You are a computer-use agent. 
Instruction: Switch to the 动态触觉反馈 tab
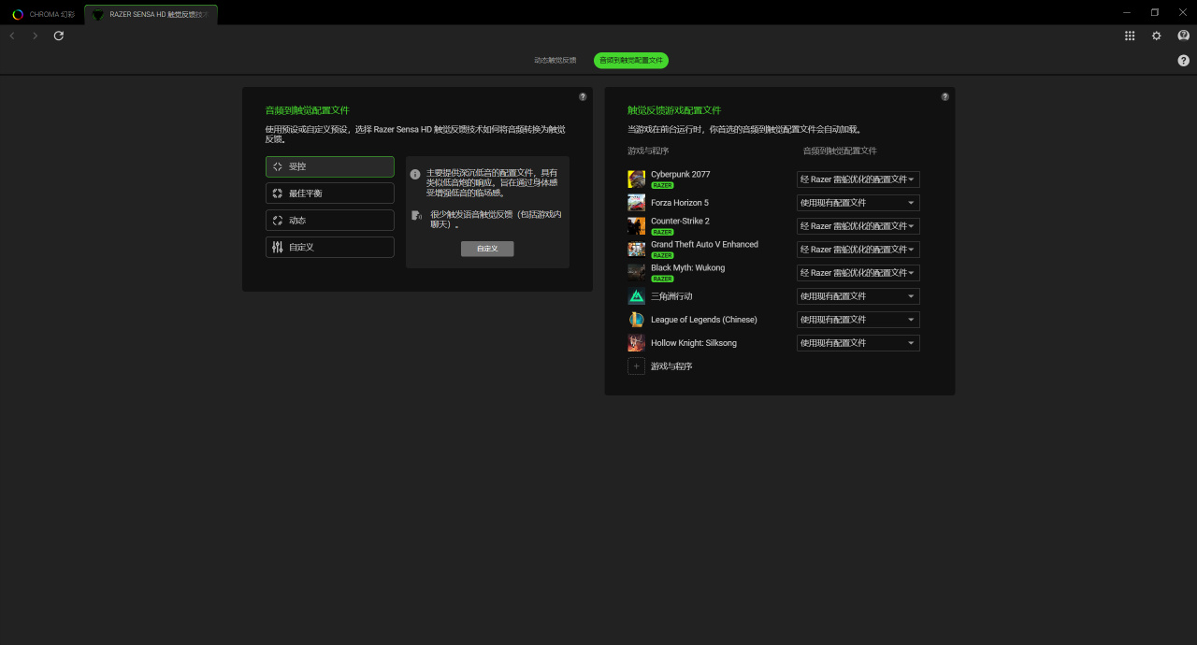point(555,60)
